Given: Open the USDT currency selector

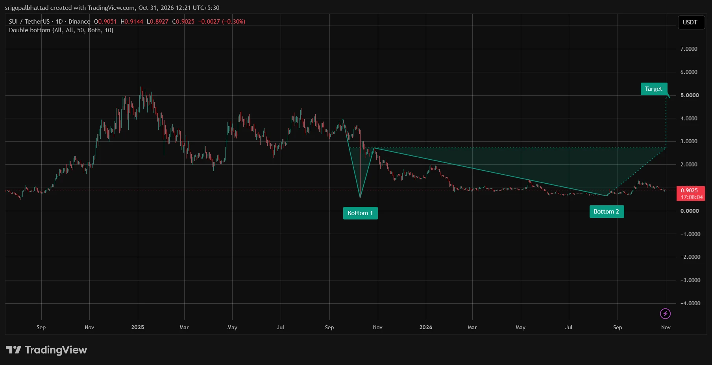Looking at the screenshot, I should pos(691,22).
